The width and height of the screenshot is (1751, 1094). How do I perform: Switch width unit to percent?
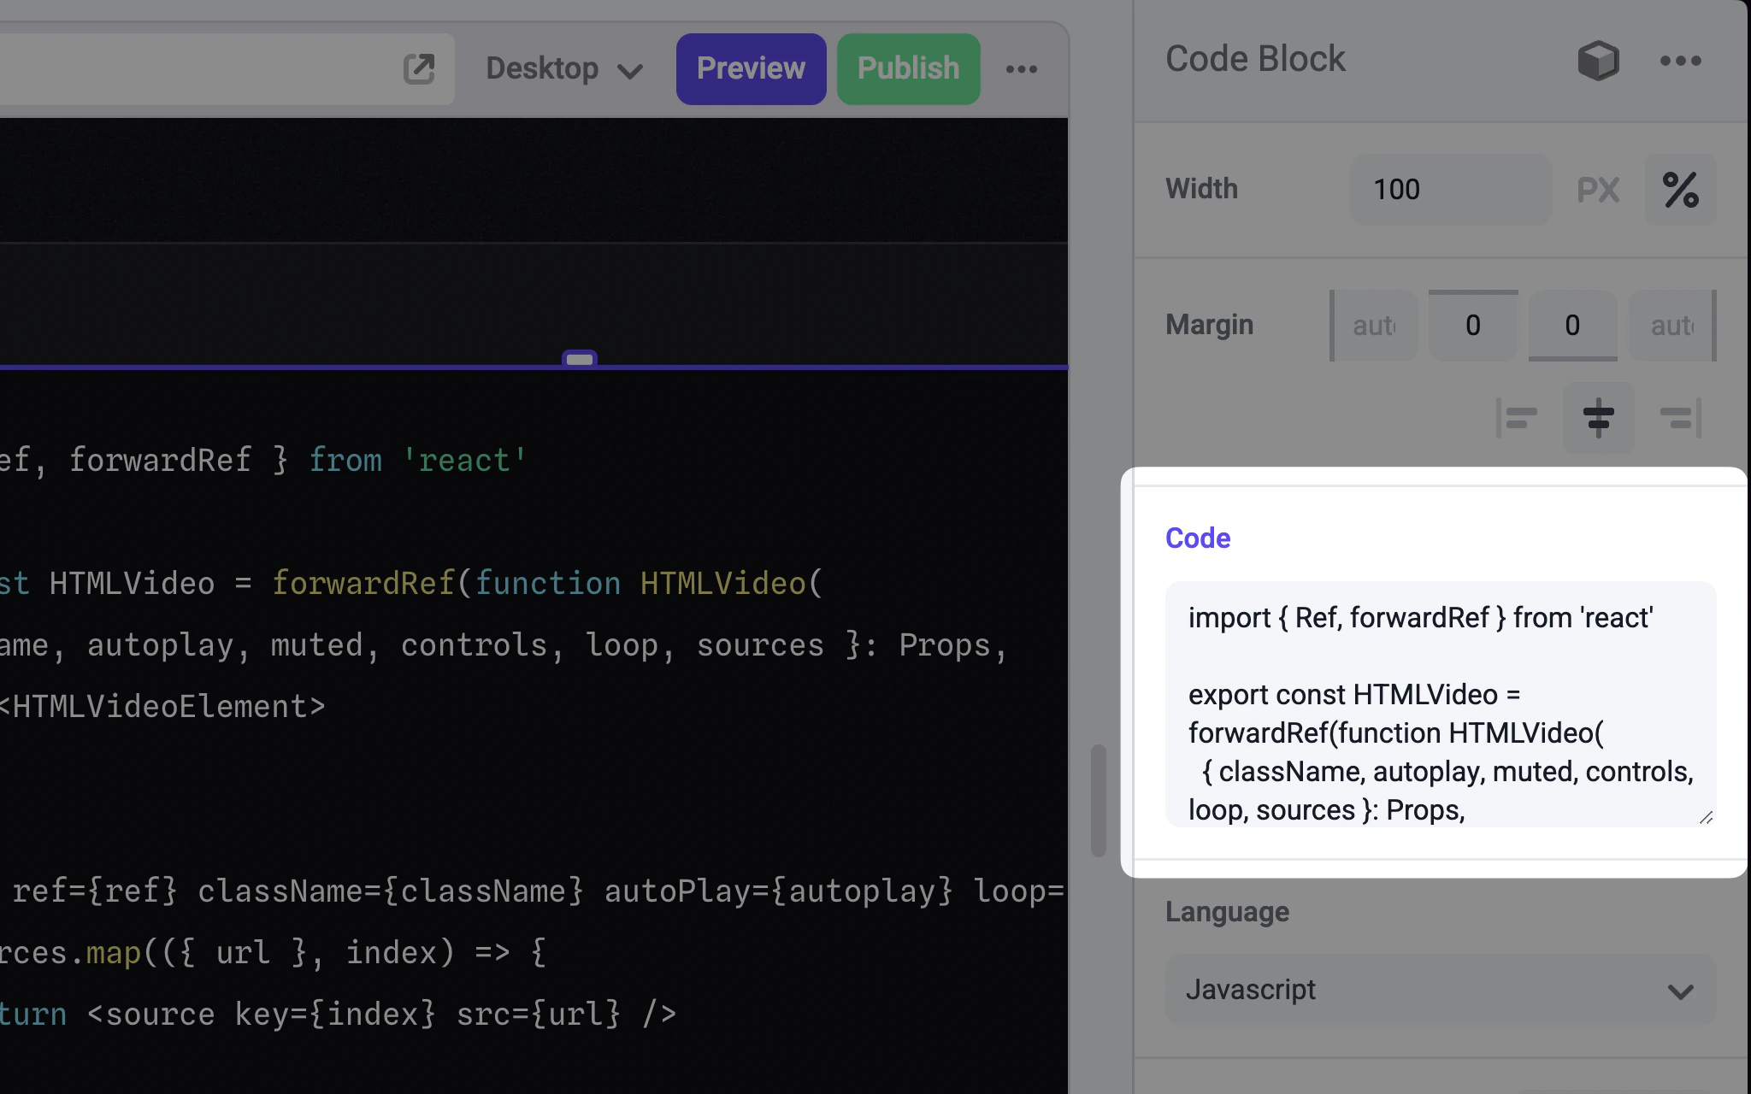tap(1680, 190)
